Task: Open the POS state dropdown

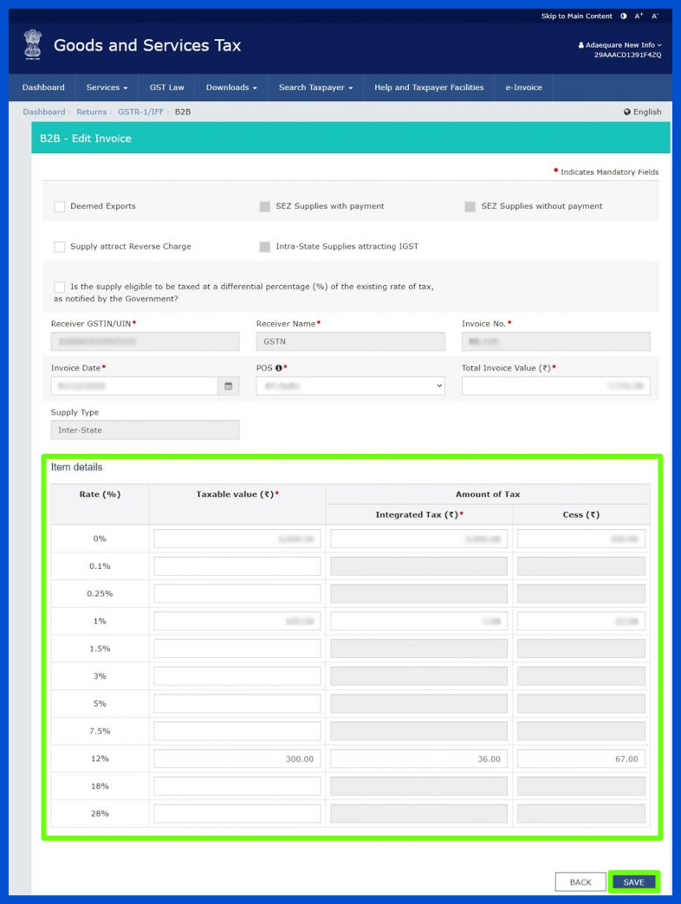Action: point(351,385)
